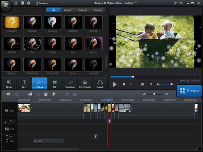Open the Transition panel tab
203x152 pixels.
tap(70, 83)
